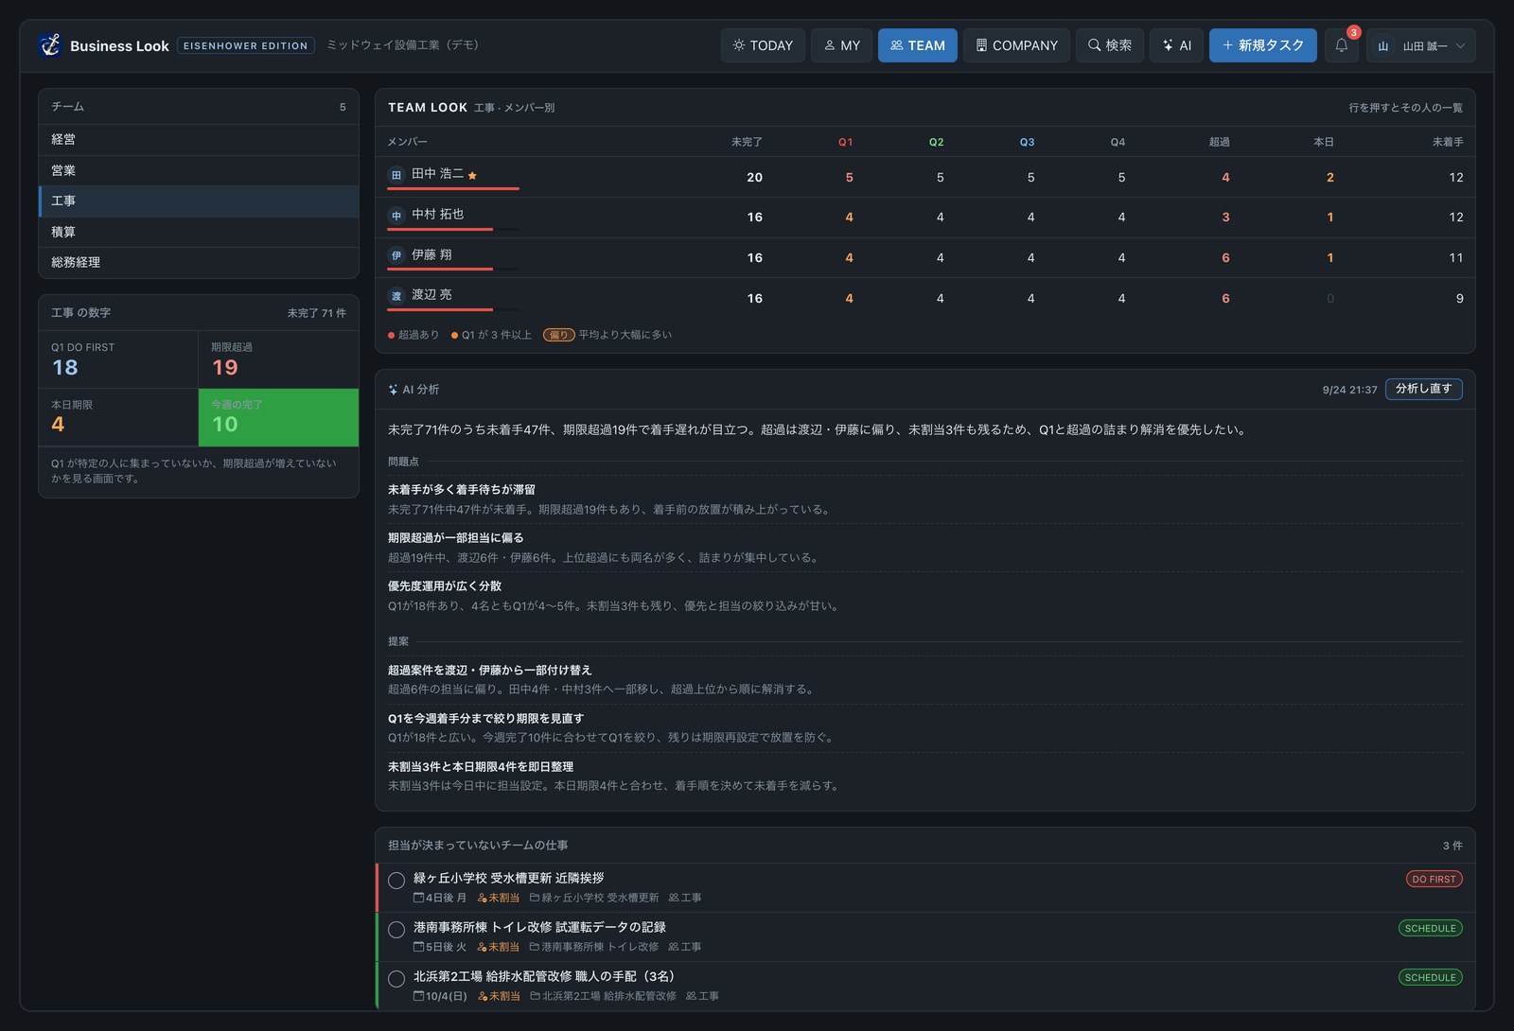
Task: Select the 積算 team
Action: (199, 232)
